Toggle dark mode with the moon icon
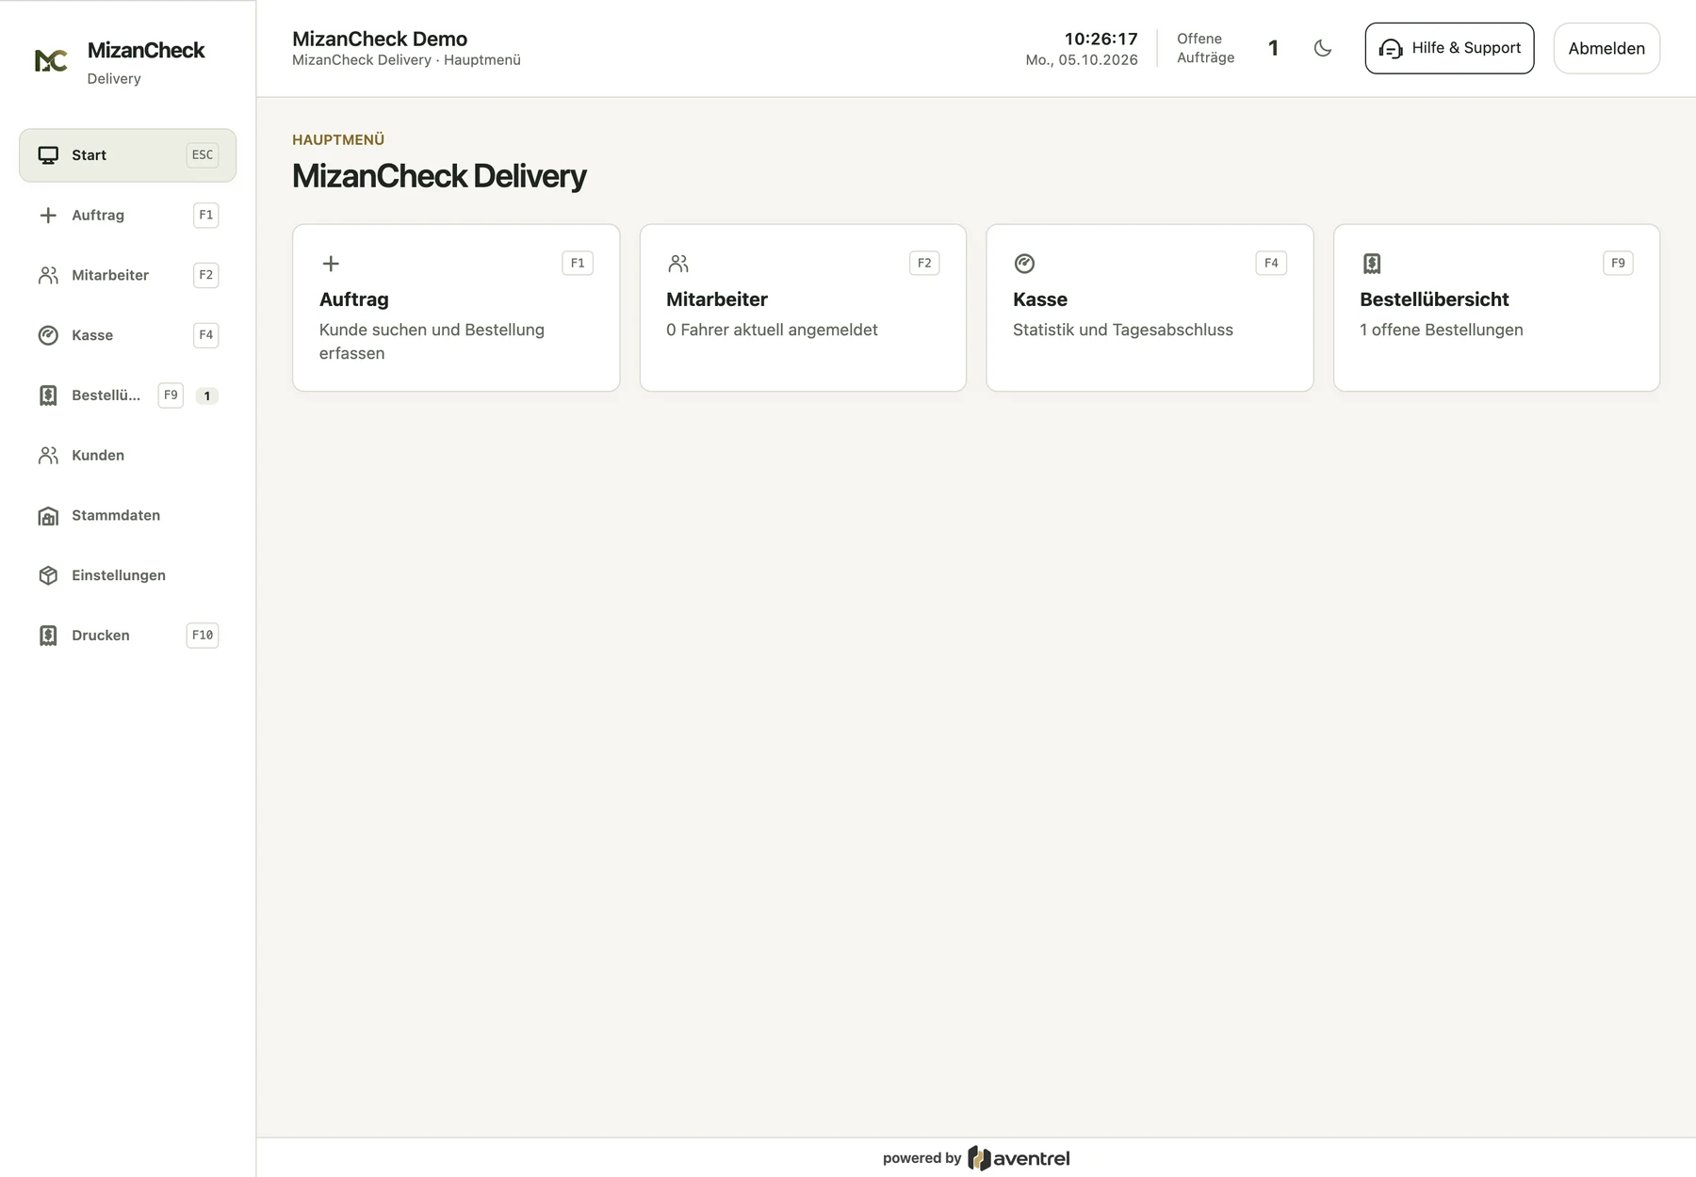The image size is (1696, 1177). [x=1323, y=48]
